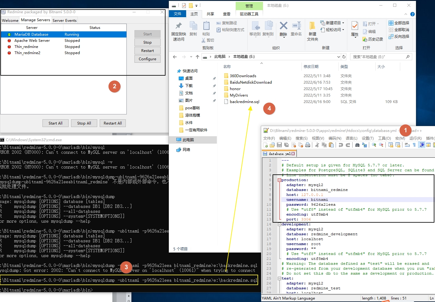This screenshot has width=435, height=302.
Task: Click New file icon in Notepad++ toolbar
Action: 265,145
